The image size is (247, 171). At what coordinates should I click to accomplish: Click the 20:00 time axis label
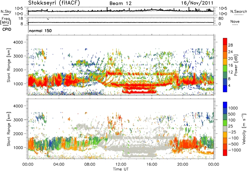pyautogui.click(x=183, y=165)
